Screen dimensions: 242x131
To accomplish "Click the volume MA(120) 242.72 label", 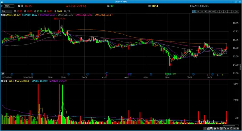I will click(58, 81).
